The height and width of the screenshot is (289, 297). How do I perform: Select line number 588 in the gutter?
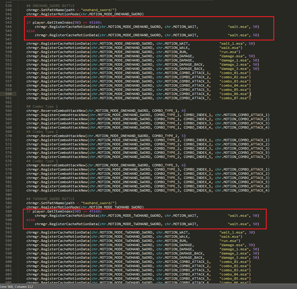click(8, 211)
